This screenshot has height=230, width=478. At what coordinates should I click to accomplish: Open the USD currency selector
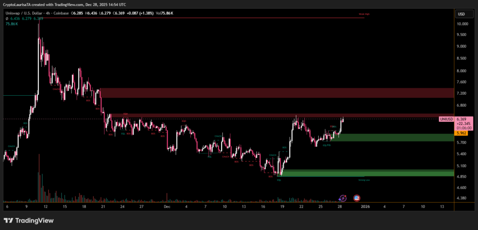(x=461, y=14)
